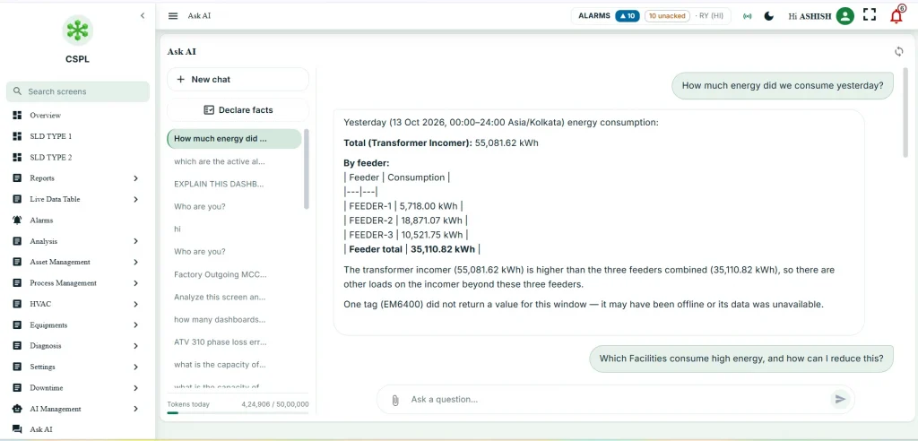The width and height of the screenshot is (918, 441).
Task: Expand the Process Management chevron
Action: point(136,283)
